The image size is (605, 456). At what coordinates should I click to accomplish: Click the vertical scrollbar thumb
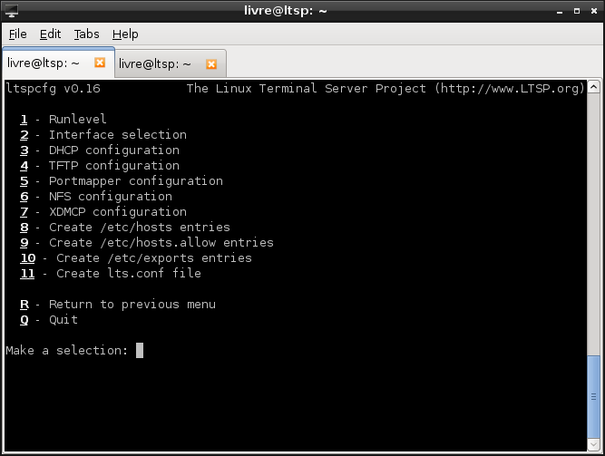pyautogui.click(x=593, y=397)
